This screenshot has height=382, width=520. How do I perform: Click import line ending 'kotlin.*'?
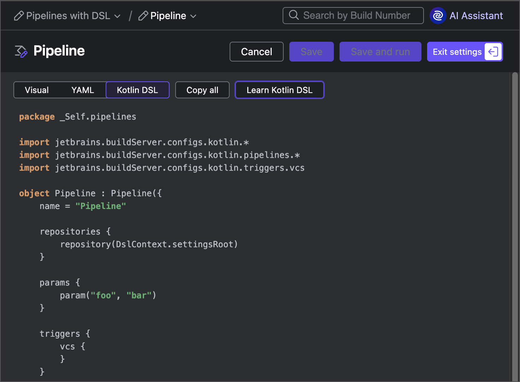pos(134,142)
